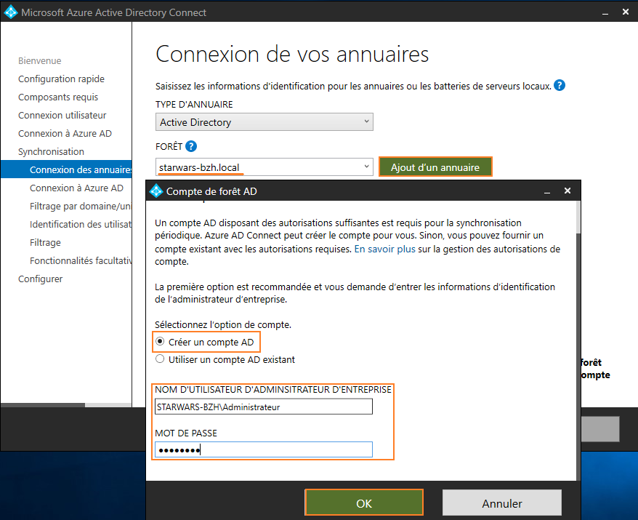Viewport: 638px width, 520px height.
Task: Open the FORÊT combo box with starwars-bzh.local
Action: [x=264, y=167]
